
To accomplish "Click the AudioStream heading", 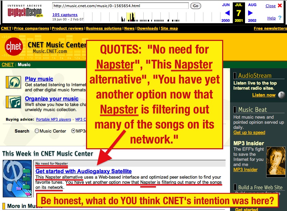I will (x=255, y=76).
